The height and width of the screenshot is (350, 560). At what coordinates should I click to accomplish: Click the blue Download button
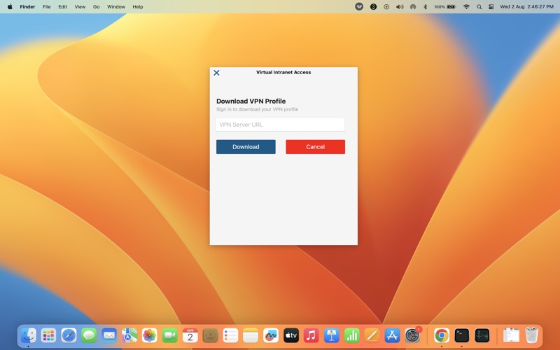tap(246, 147)
